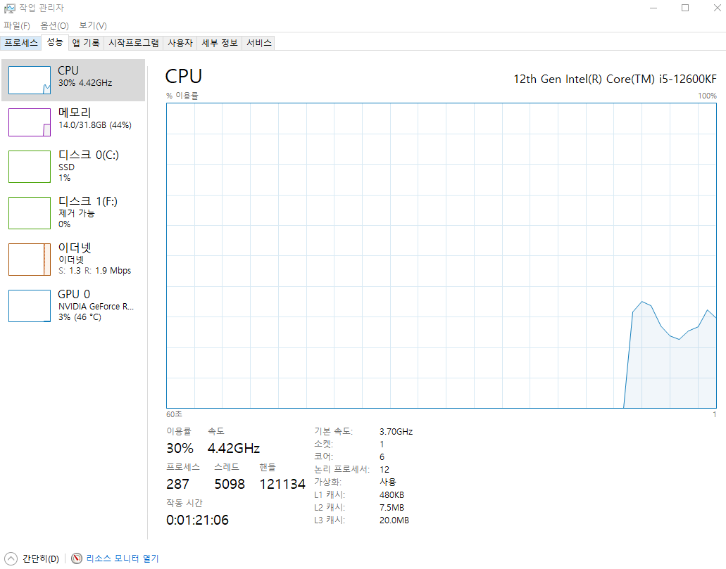This screenshot has width=726, height=569.
Task: Click the 간단히(D) collapse arrow icon
Action: pos(11,558)
